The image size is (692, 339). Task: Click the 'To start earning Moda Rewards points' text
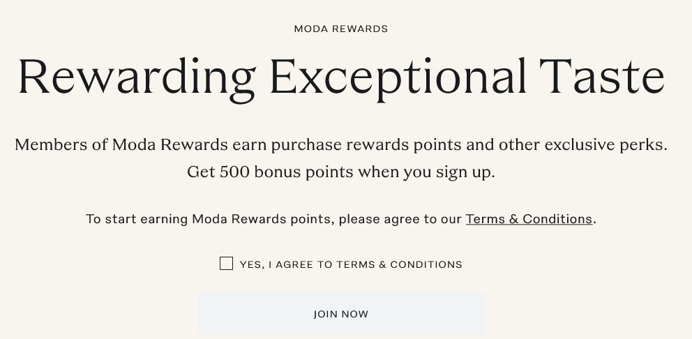point(209,219)
